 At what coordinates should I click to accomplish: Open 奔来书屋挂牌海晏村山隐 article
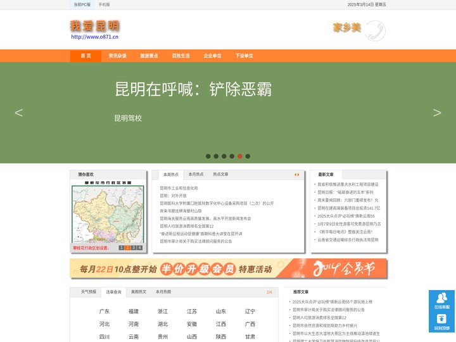180,211
